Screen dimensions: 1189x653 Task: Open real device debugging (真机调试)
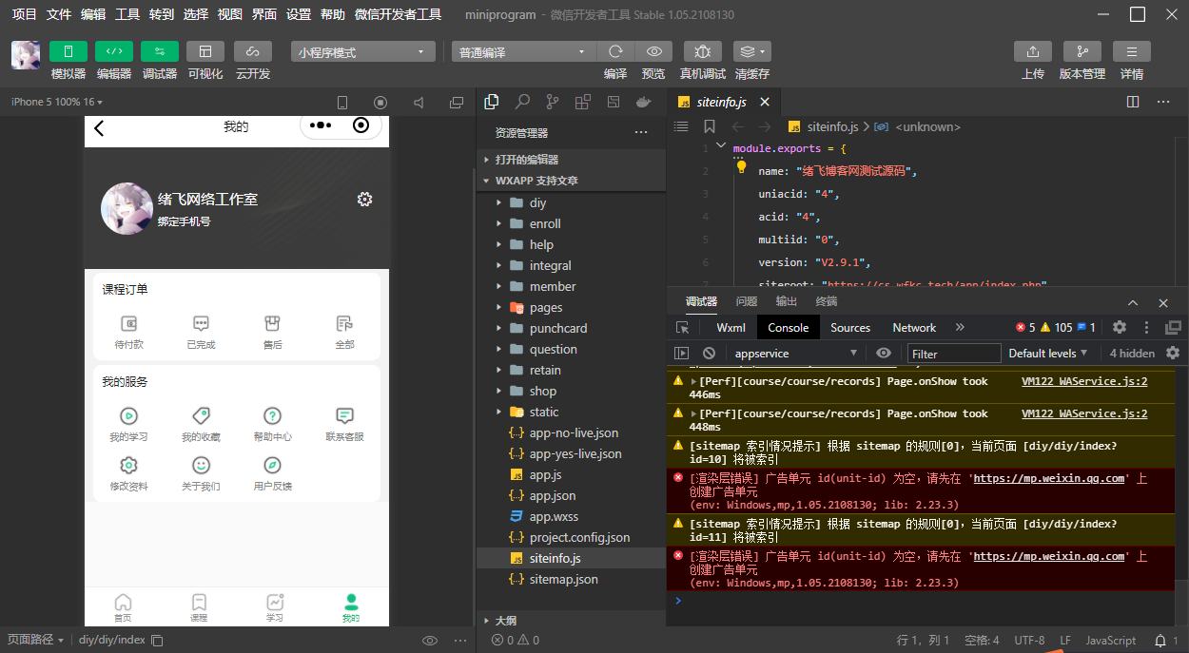click(x=702, y=51)
